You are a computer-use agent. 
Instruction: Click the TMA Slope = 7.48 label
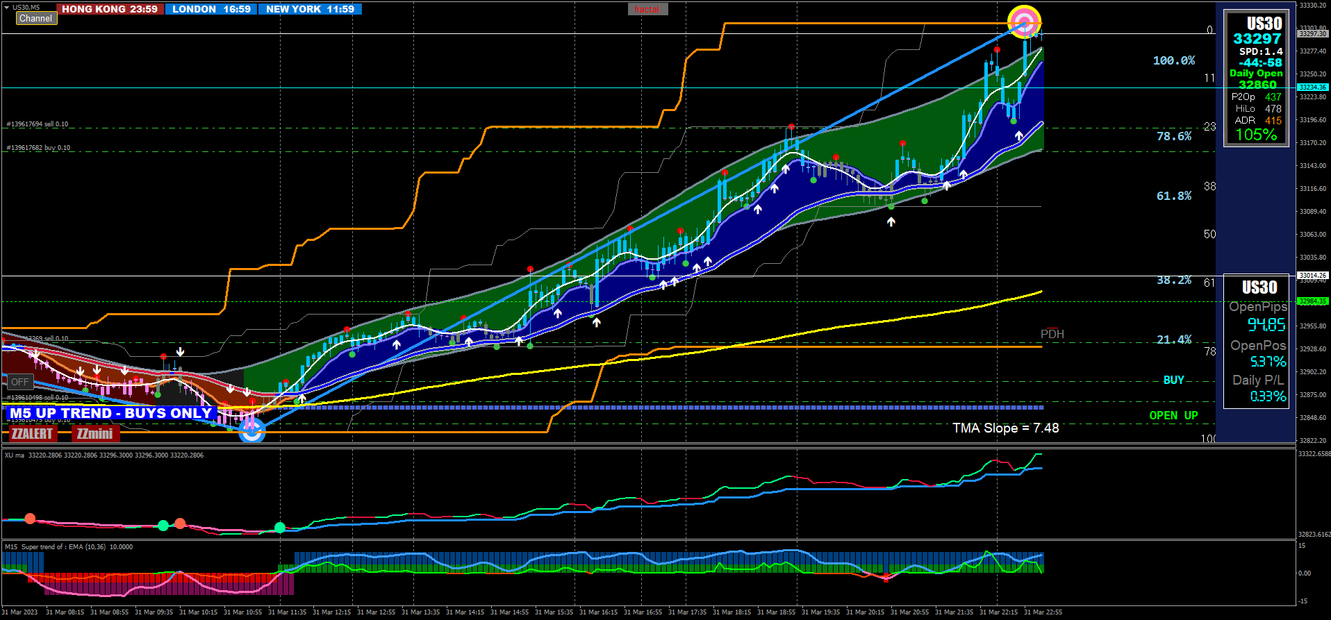(1005, 428)
